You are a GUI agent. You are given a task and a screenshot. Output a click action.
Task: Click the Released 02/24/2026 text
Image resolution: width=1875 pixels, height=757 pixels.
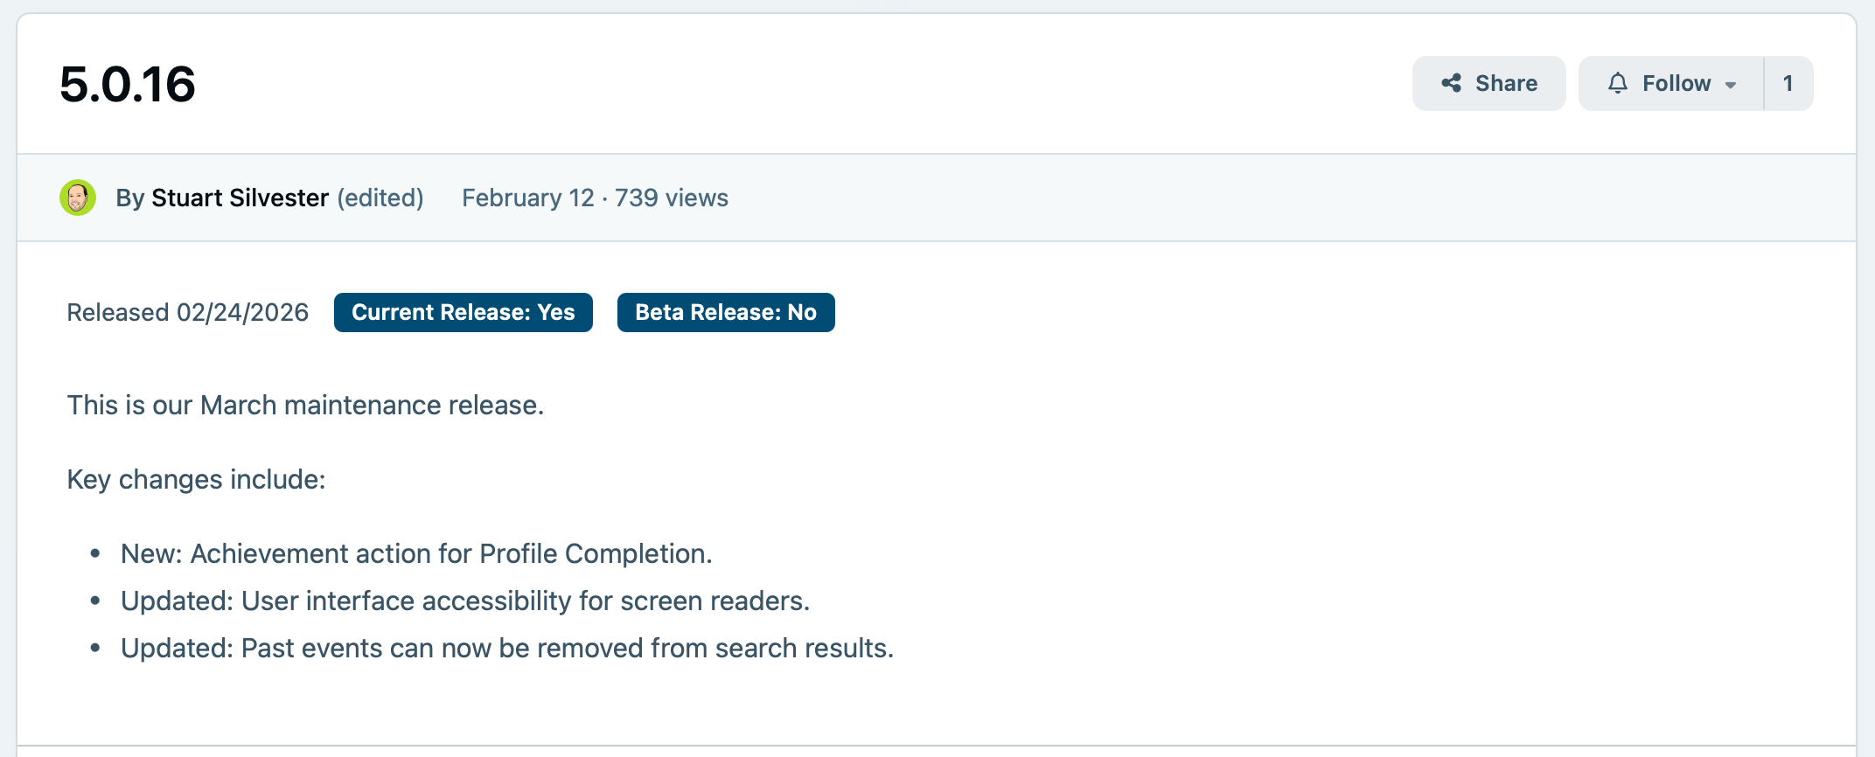pyautogui.click(x=188, y=312)
